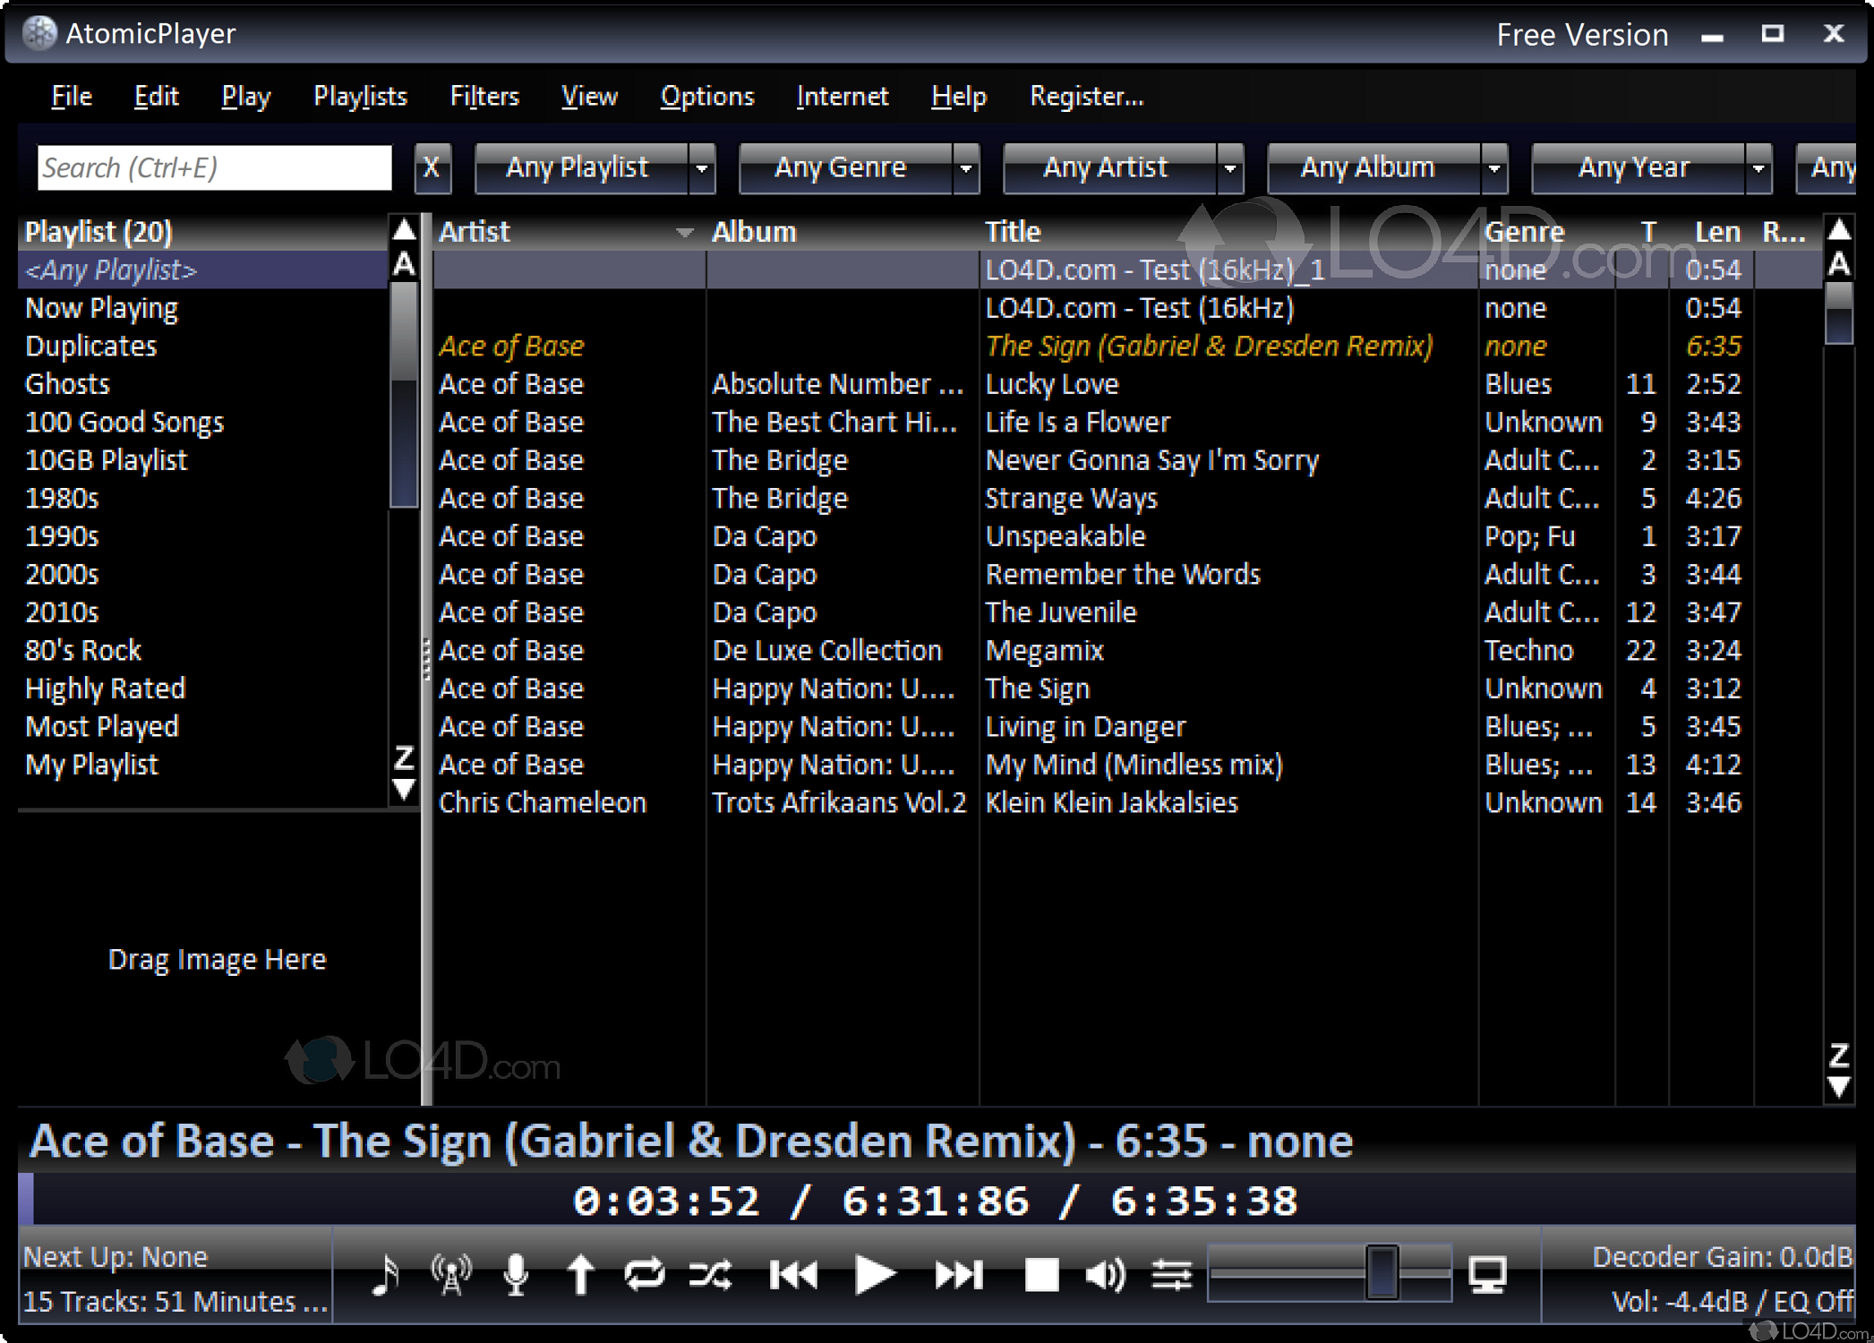Screen dimensions: 1874x1343
Task: Sort by the Genre column header
Action: pyautogui.click(x=1546, y=232)
